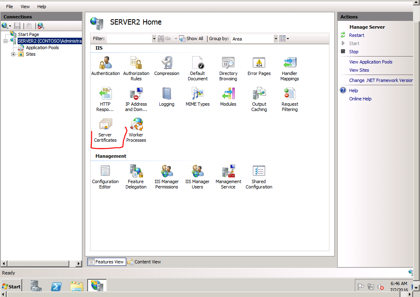Click the Windows Start button
Screen dimensions: 420x297
pyautogui.click(x=11, y=286)
